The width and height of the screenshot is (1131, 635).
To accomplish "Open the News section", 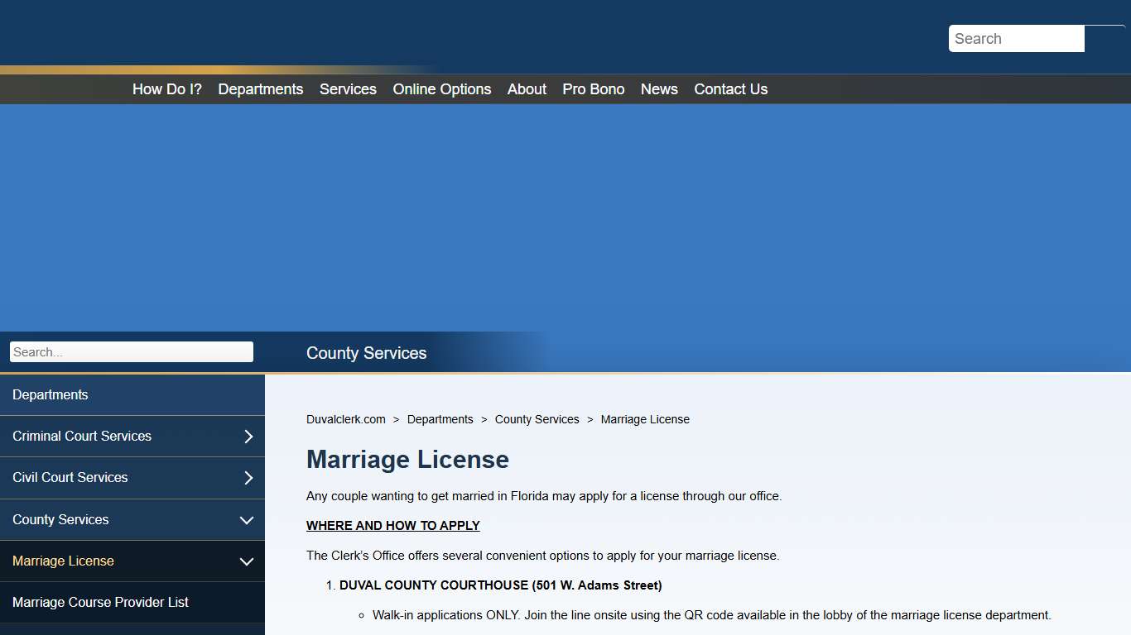I will [659, 88].
